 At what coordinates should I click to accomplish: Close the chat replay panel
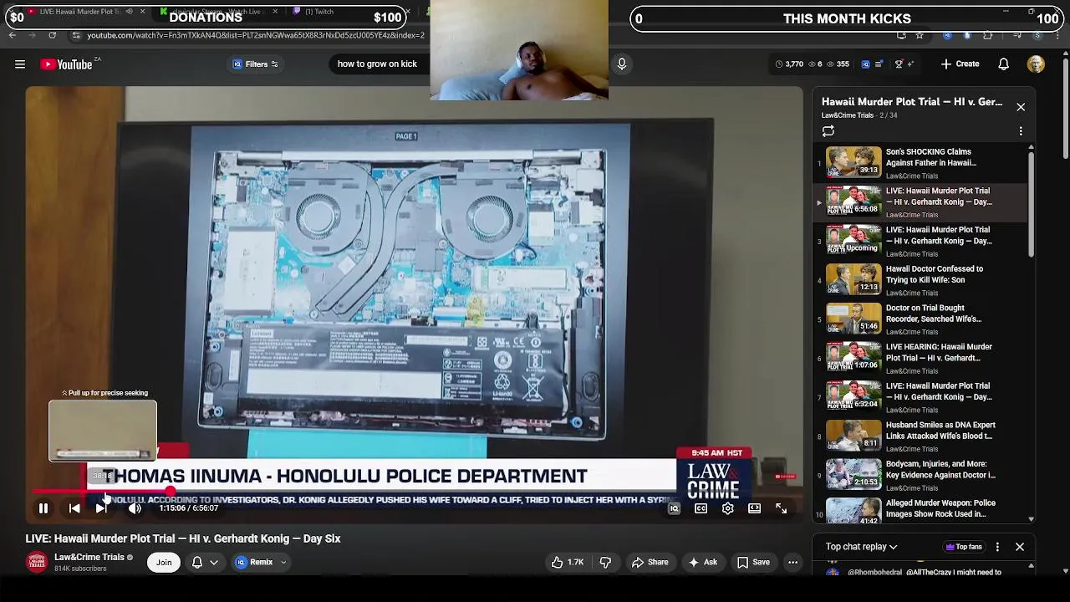(x=1020, y=547)
